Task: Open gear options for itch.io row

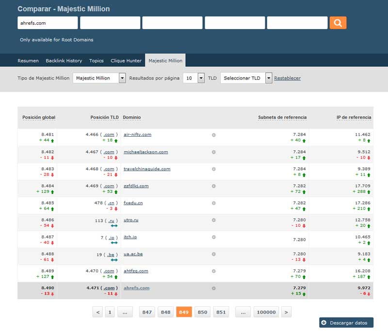Action: [213, 237]
